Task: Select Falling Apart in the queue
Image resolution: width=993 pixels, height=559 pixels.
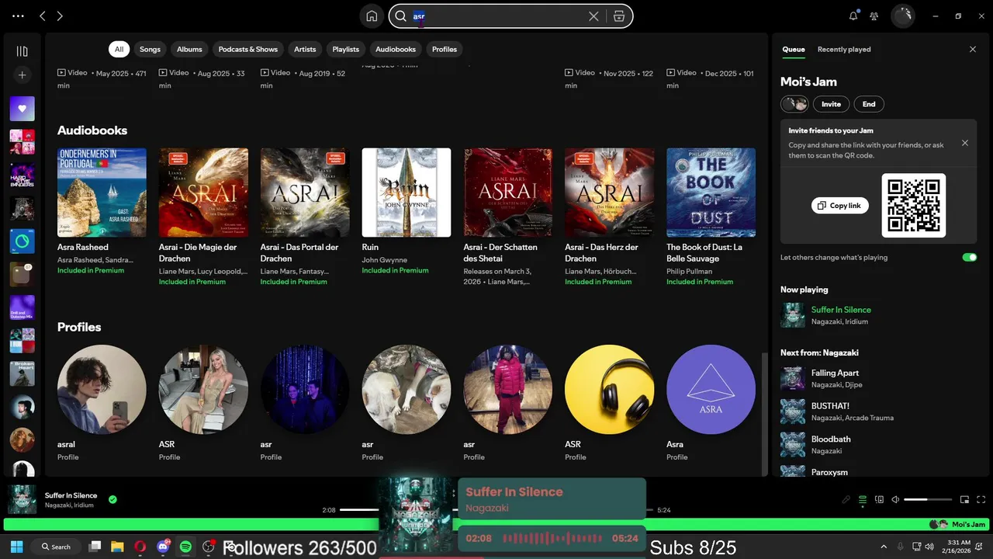Action: coord(835,373)
